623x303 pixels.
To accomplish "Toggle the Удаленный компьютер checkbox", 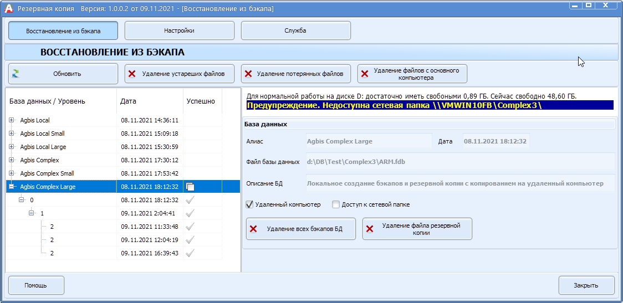I will 249,205.
